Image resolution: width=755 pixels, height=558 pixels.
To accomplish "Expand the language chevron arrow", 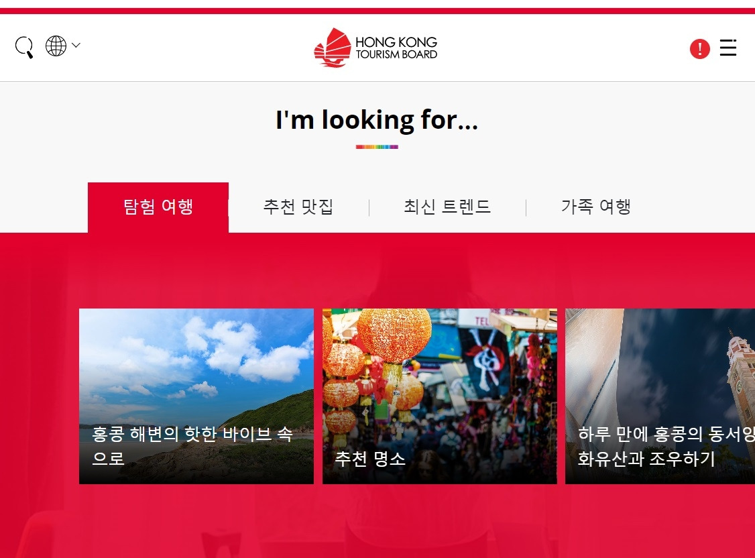I will (x=76, y=45).
